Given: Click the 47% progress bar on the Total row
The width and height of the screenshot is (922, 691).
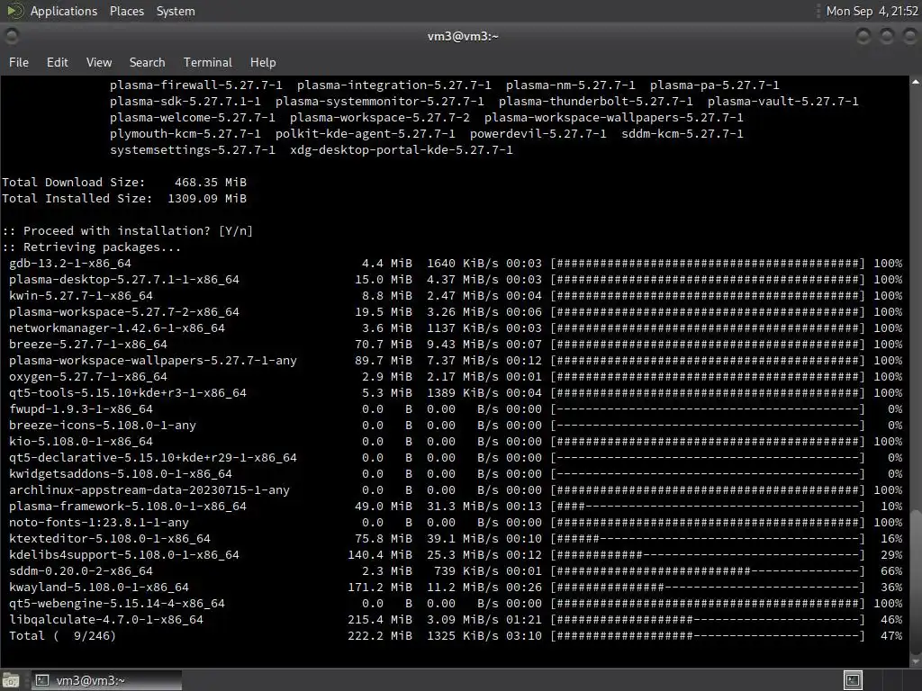Looking at the screenshot, I should [x=708, y=636].
